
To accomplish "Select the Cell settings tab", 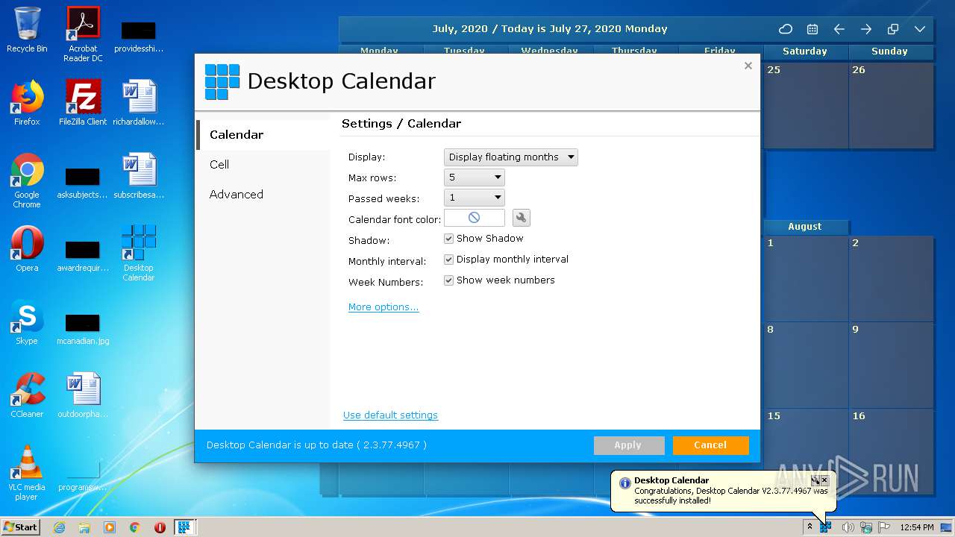I will (263, 165).
